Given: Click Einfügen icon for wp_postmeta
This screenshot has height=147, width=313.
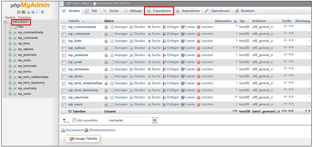Looking at the screenshot, I should click(164, 55).
